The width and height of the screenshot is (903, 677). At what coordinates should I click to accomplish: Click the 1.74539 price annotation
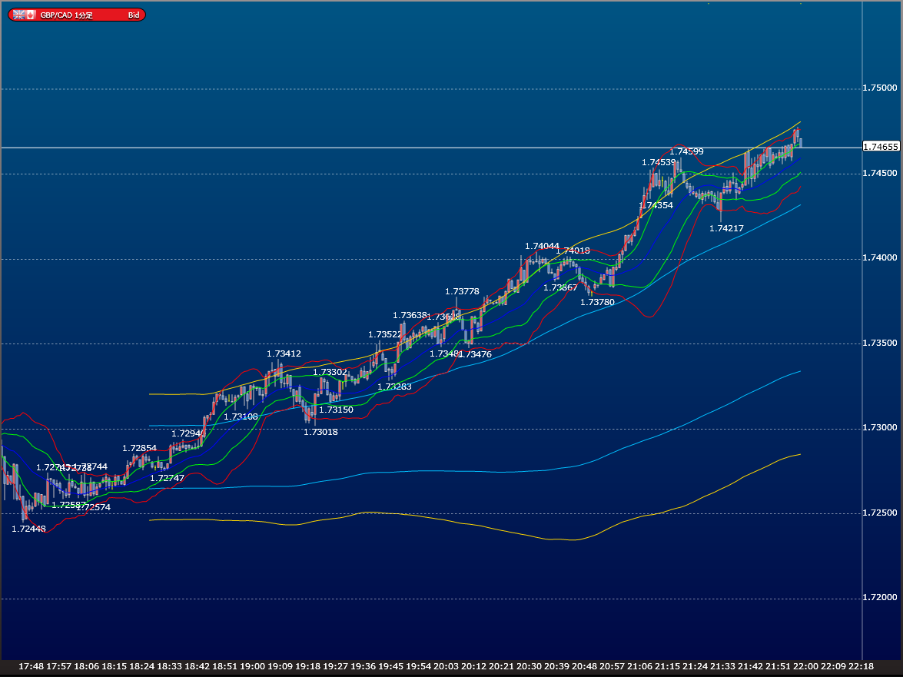pyautogui.click(x=659, y=162)
